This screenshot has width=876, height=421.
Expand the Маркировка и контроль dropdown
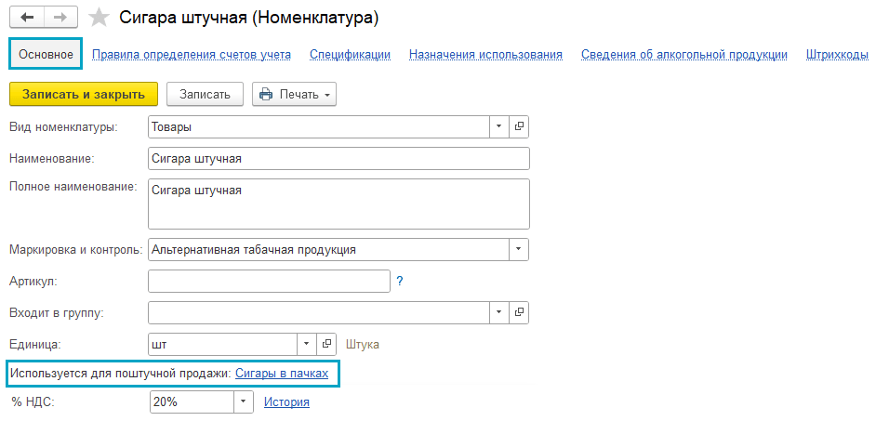(x=518, y=249)
